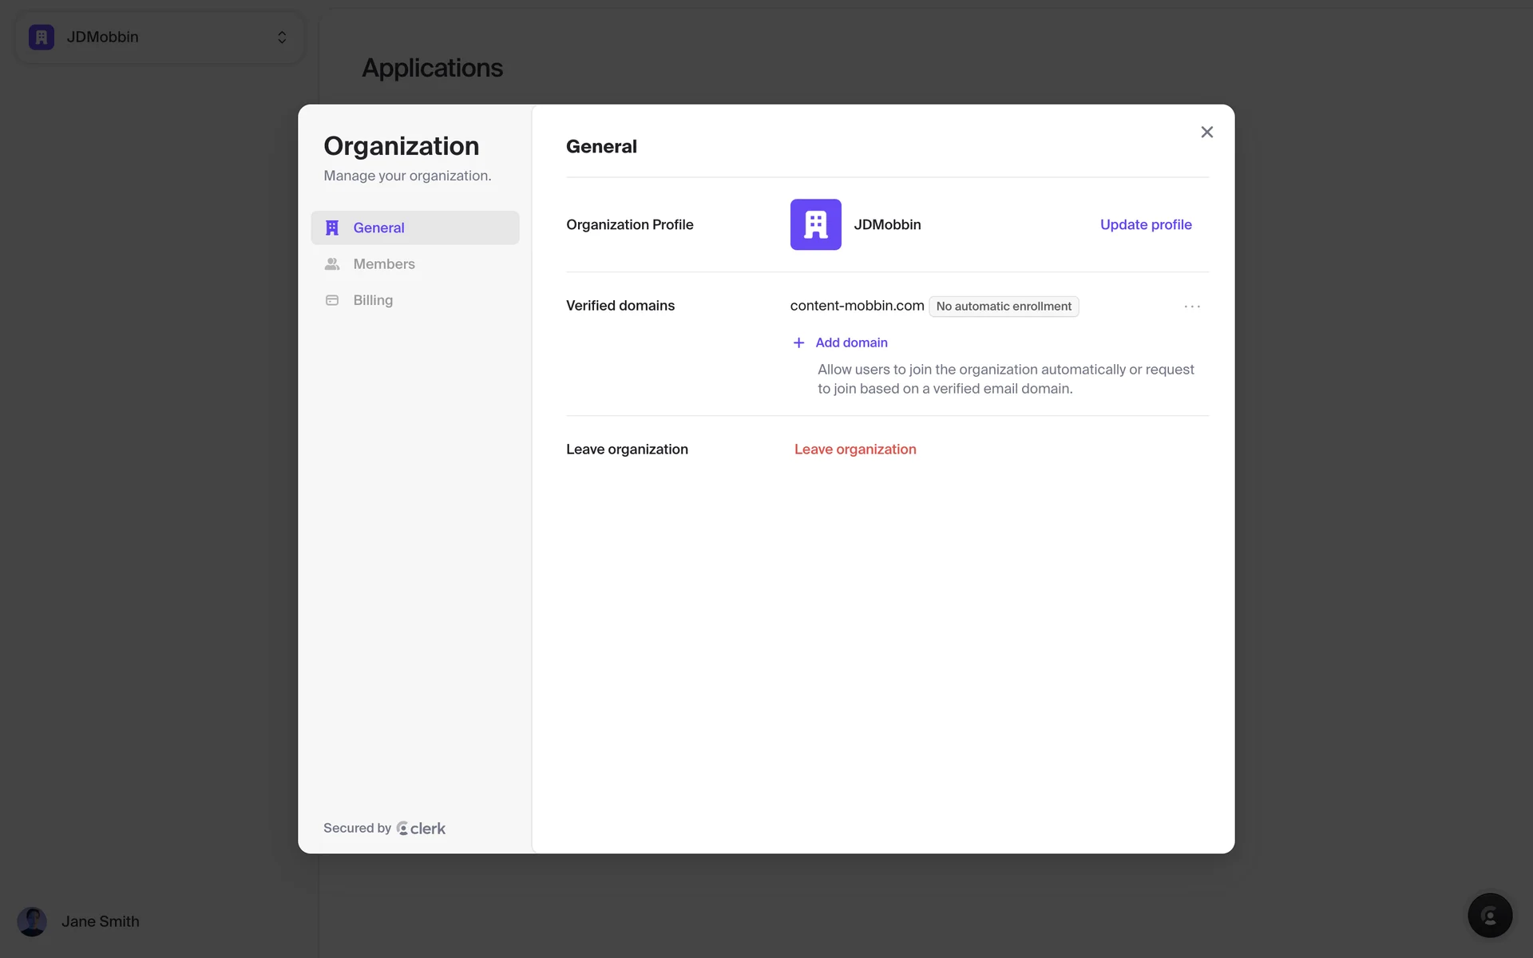Click the Members people icon
This screenshot has height=958, width=1533.
coord(332,264)
